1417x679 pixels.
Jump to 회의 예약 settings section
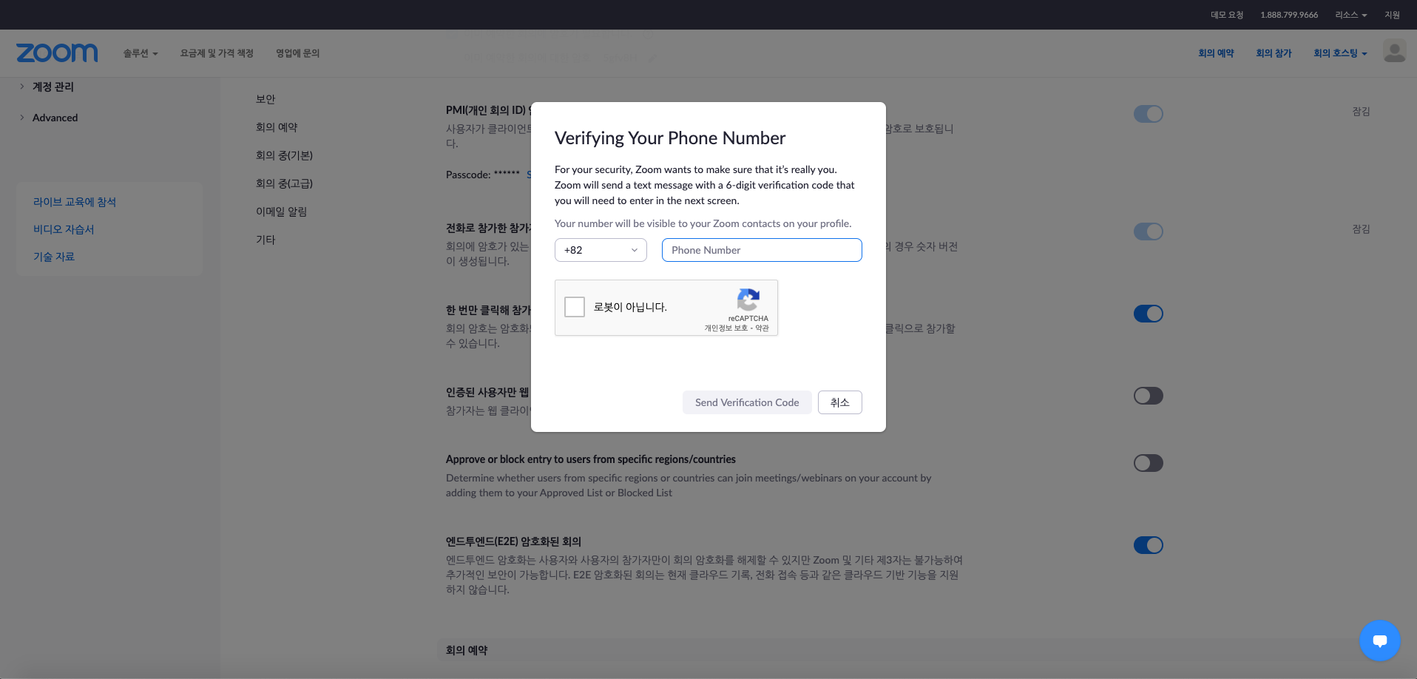click(x=277, y=127)
